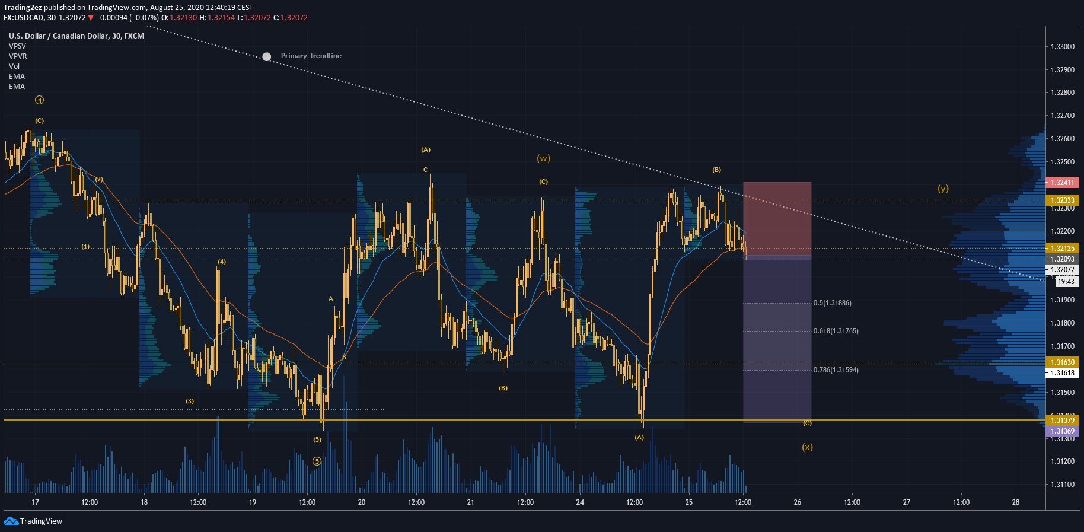Click the FX:USDCAD symbol in header
Viewport: 1084px width, 532px height.
tap(24, 18)
